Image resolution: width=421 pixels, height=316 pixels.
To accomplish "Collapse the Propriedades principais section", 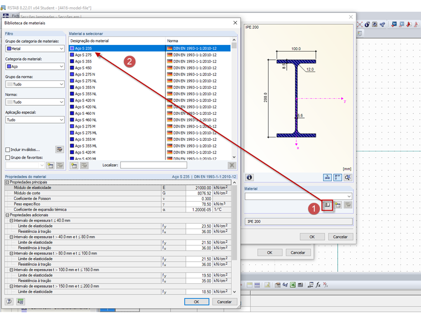I will 7,182.
